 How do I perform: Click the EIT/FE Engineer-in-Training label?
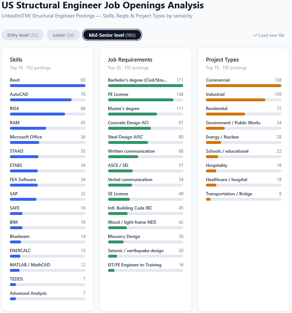(x=135, y=265)
